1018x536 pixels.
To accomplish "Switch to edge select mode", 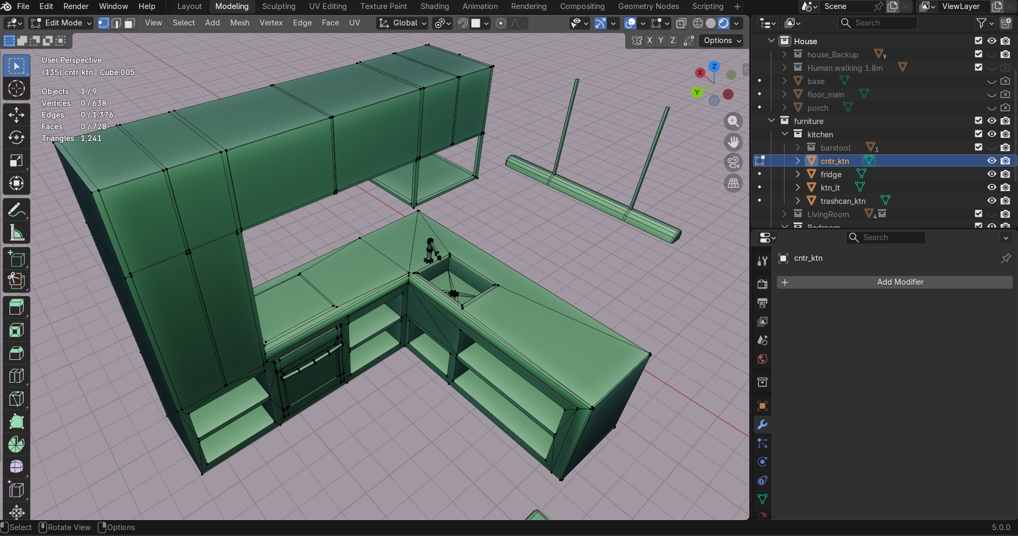I will pos(116,23).
